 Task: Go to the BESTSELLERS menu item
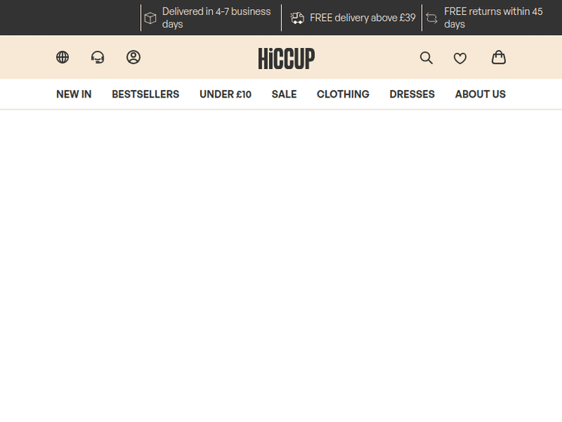145,94
